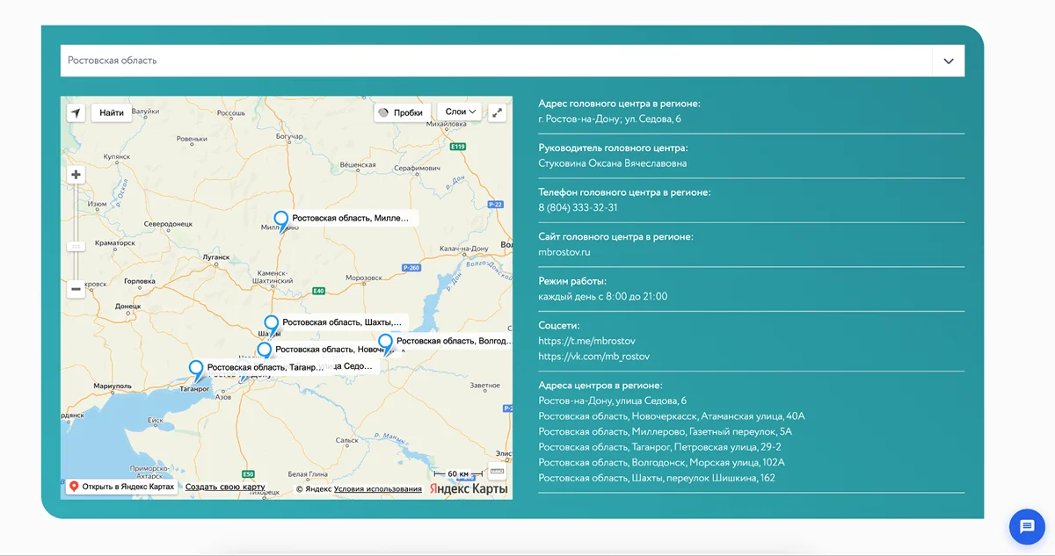This screenshot has width=1055, height=556.
Task: Click Создать свою карту link
Action: pyautogui.click(x=225, y=487)
